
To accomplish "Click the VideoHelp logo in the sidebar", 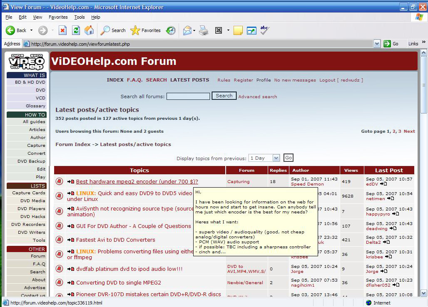I will tap(27, 62).
